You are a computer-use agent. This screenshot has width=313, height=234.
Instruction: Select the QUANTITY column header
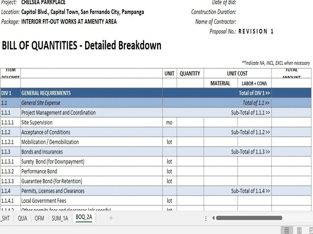tap(190, 73)
